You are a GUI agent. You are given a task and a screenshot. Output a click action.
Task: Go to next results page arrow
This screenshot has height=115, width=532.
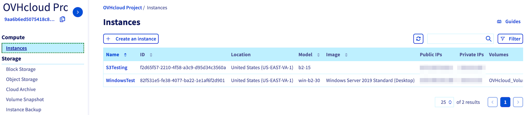click(518, 102)
